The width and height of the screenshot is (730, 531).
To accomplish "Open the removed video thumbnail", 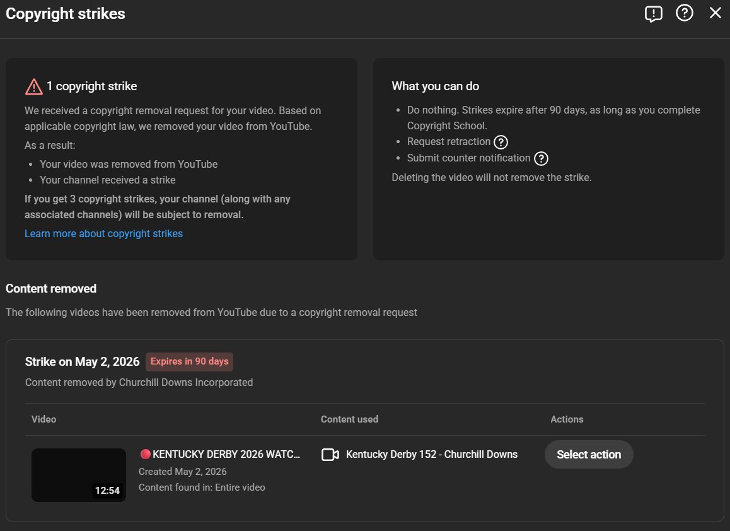I will (x=79, y=475).
